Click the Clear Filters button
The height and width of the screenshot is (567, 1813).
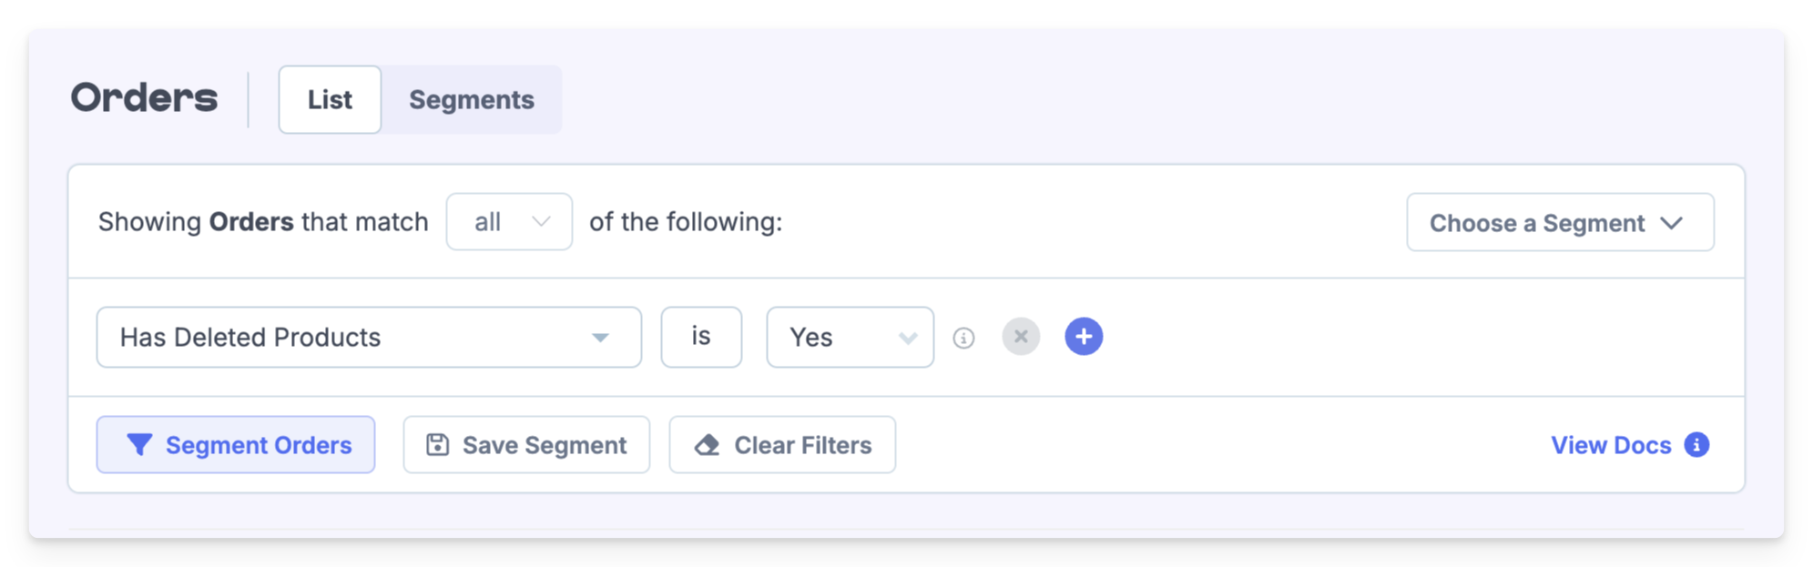tap(782, 444)
